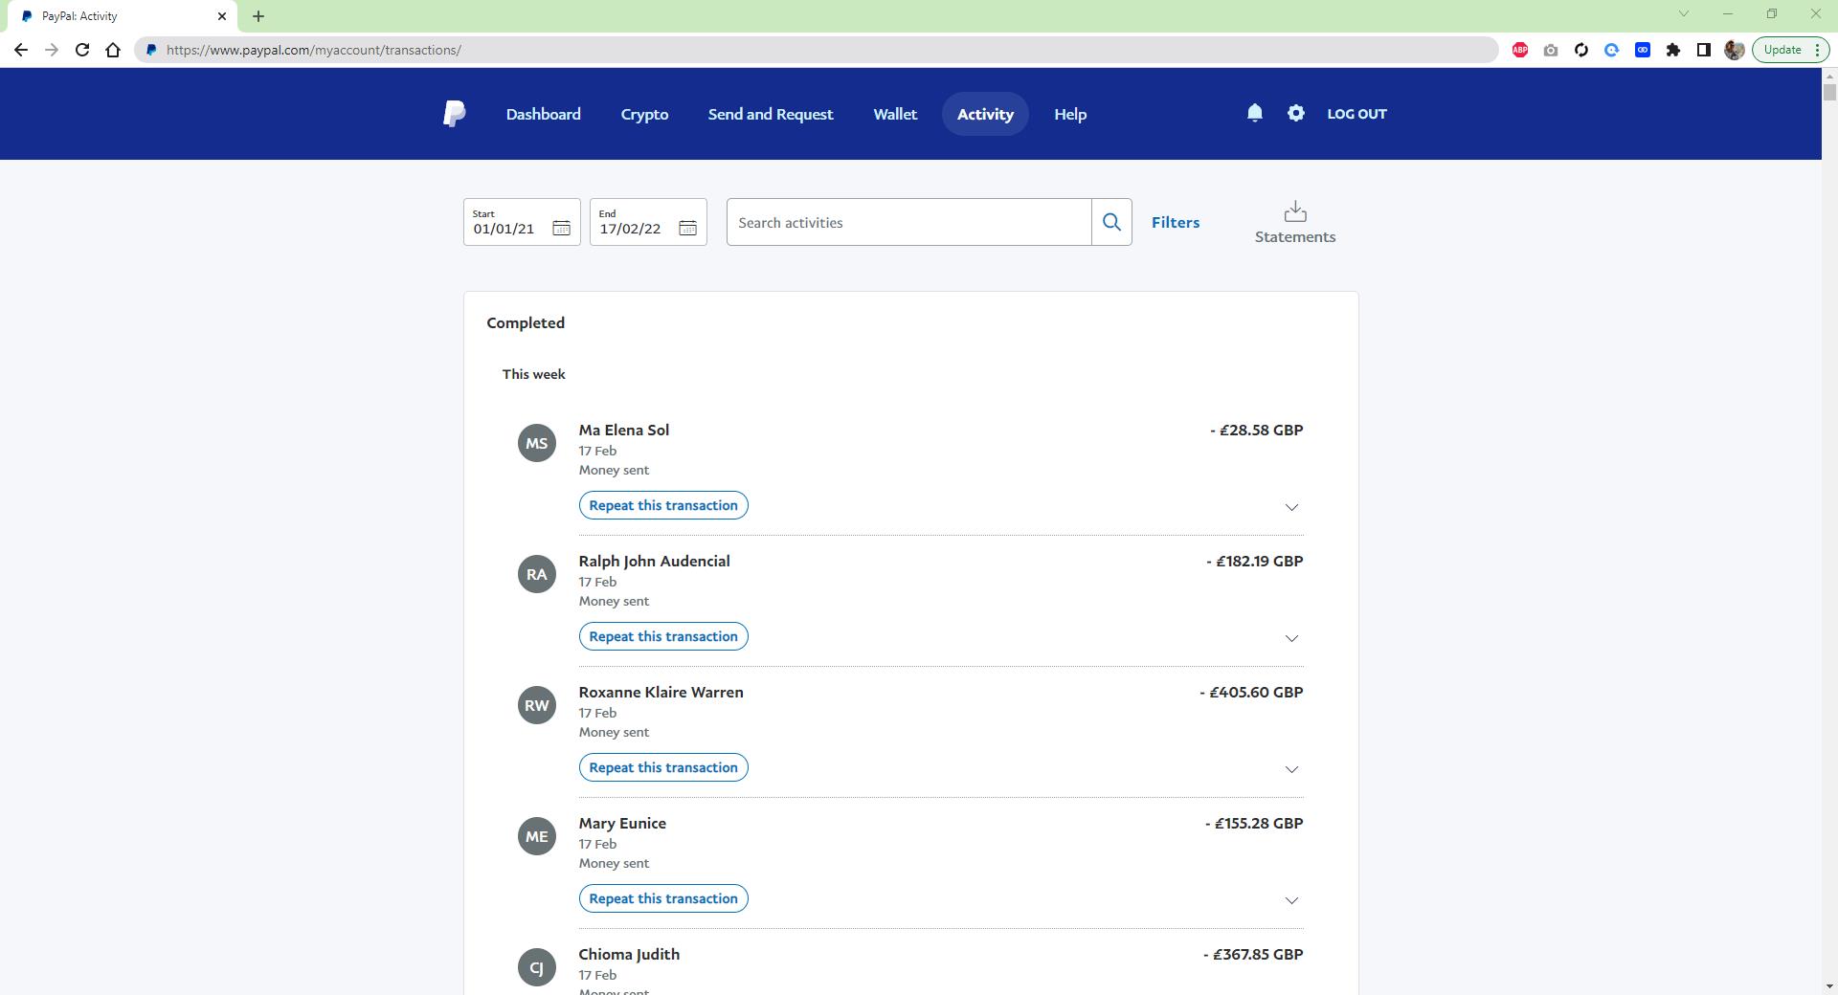The image size is (1838, 995).
Task: Click the search magnifier button
Action: click(x=1111, y=222)
